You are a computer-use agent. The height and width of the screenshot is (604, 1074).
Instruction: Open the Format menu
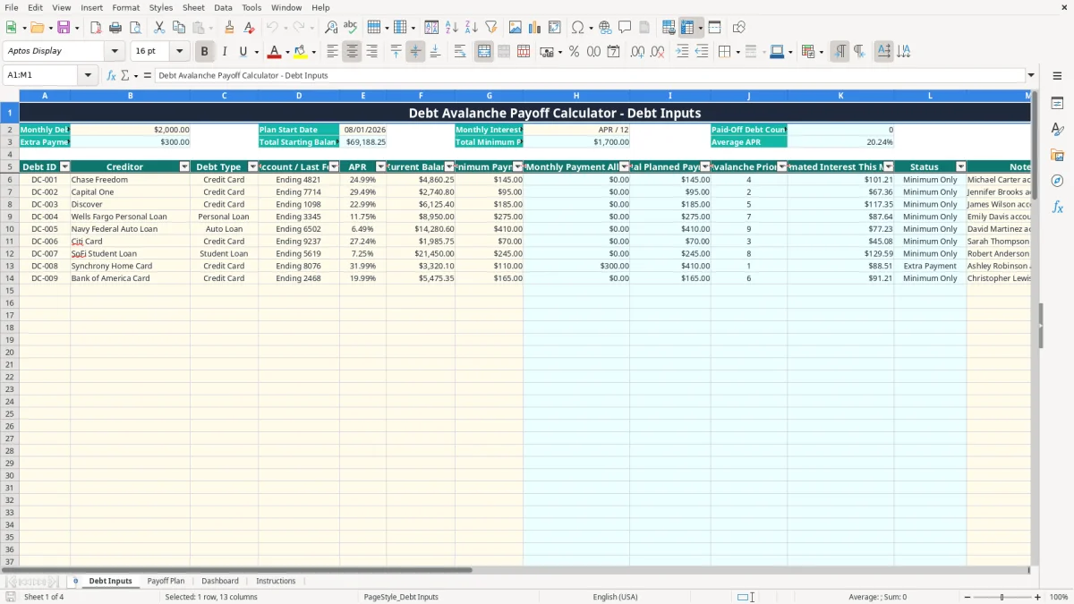click(x=126, y=7)
